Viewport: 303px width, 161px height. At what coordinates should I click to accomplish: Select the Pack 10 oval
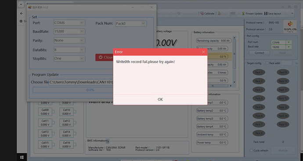coord(283,81)
